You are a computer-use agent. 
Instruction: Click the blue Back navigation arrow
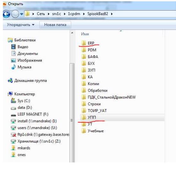pos(6,14)
